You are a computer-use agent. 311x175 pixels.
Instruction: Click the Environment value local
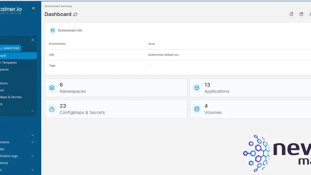(152, 44)
